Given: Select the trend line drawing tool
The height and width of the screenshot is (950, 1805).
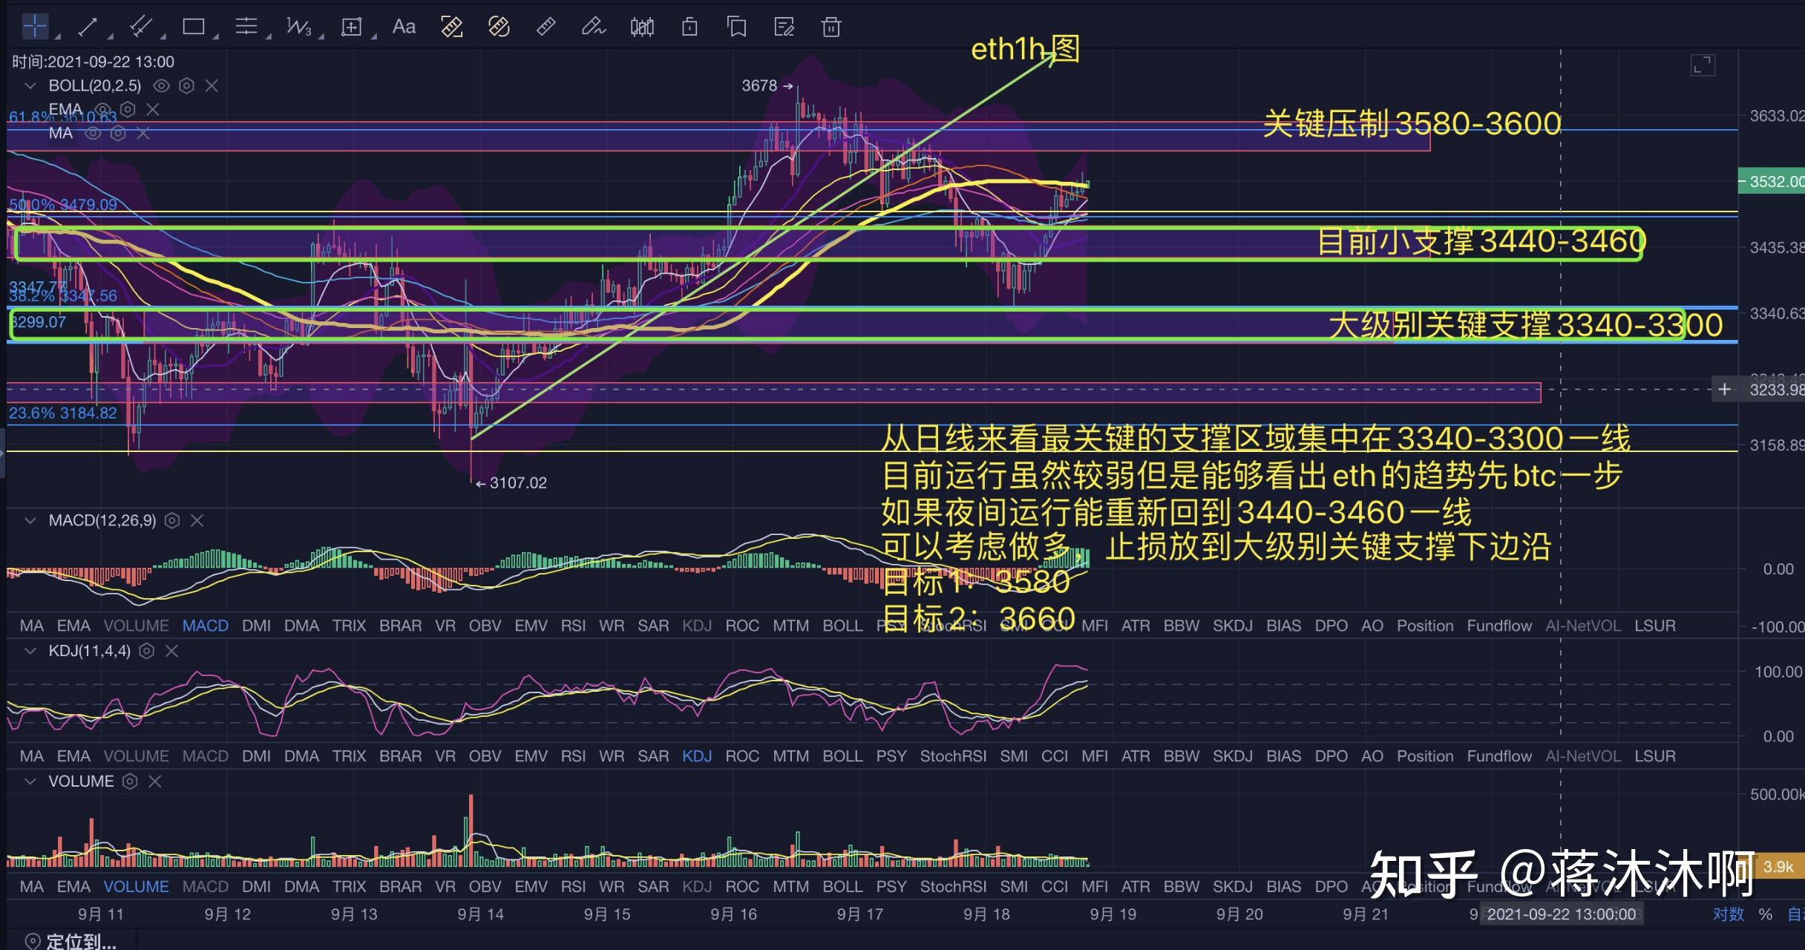Looking at the screenshot, I should click(x=88, y=27).
